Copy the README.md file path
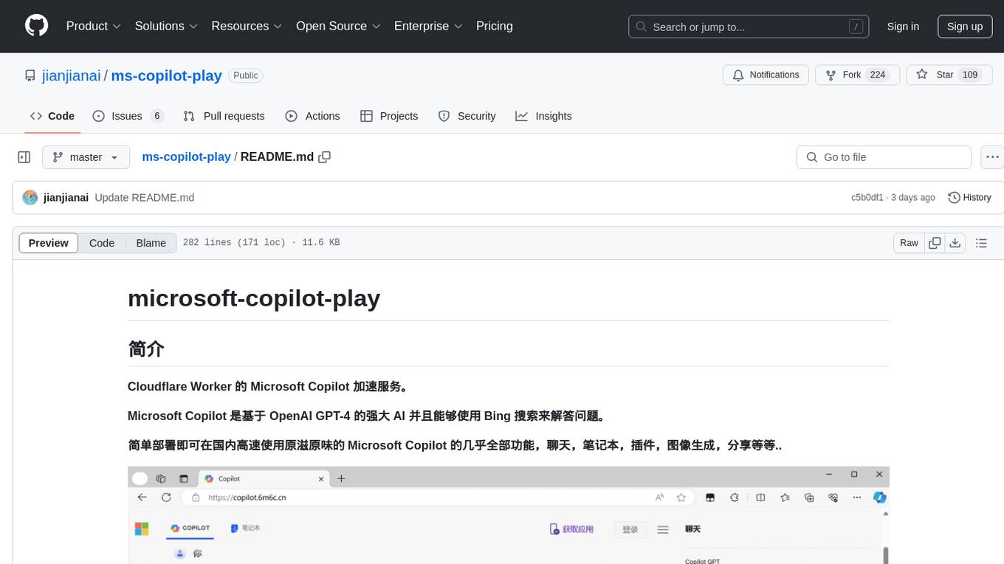Image resolution: width=1004 pixels, height=564 pixels. coord(324,157)
